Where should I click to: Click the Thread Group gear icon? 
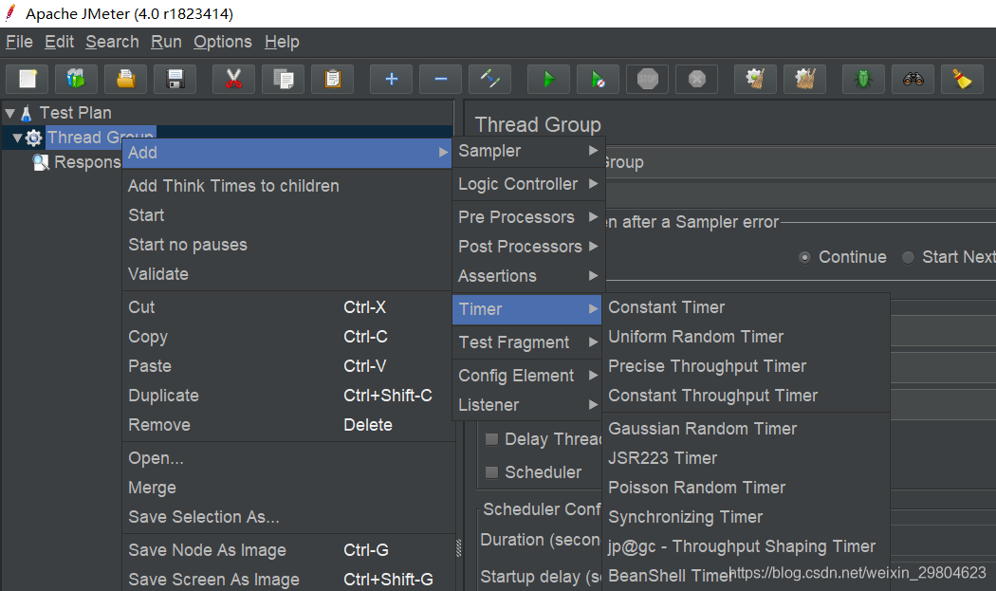(x=33, y=138)
